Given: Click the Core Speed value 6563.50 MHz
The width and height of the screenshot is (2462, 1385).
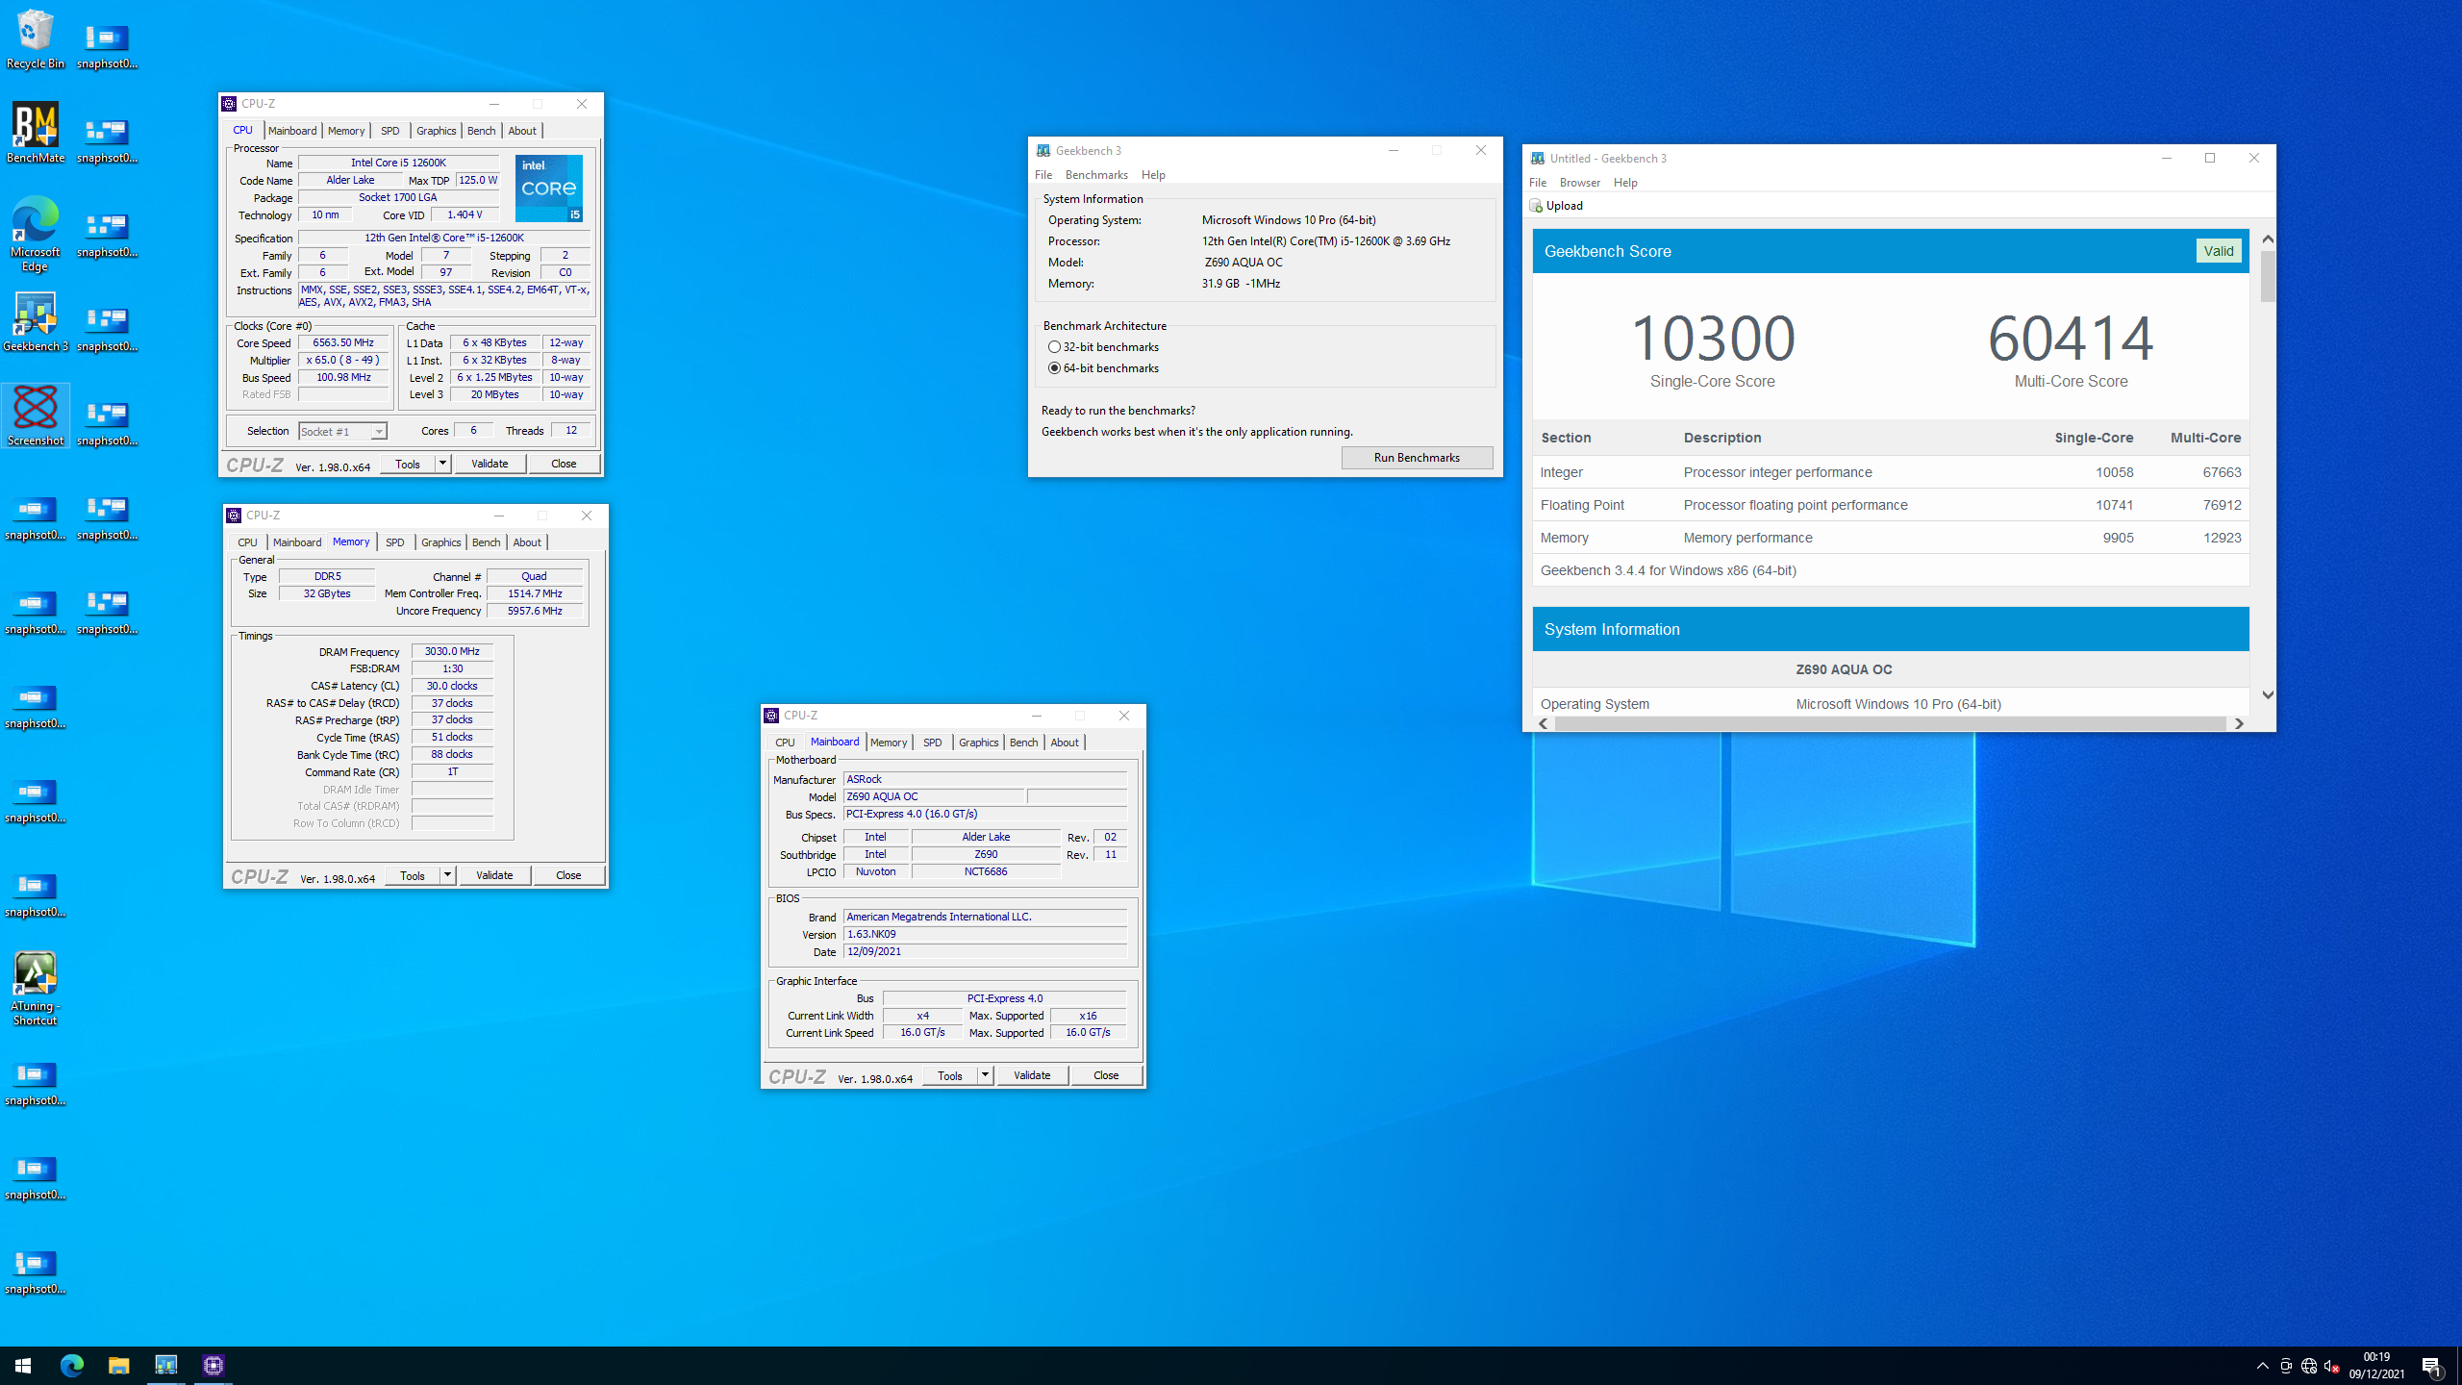Looking at the screenshot, I should 343,343.
